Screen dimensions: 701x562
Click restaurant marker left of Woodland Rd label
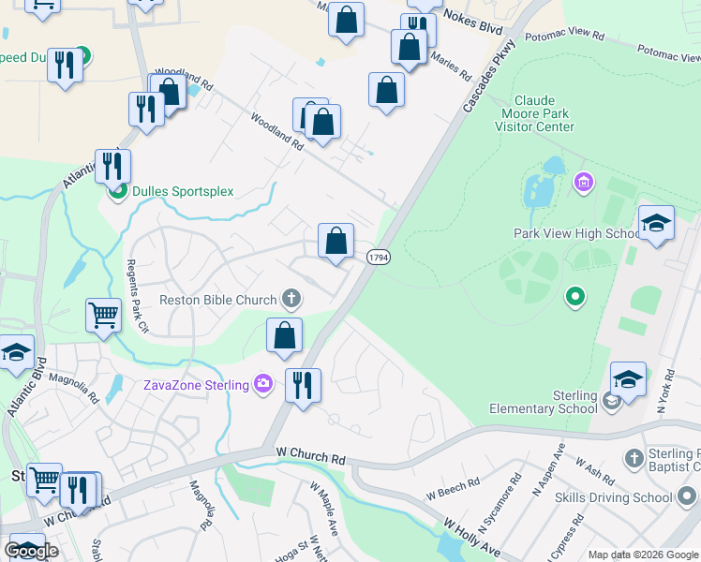tap(146, 111)
